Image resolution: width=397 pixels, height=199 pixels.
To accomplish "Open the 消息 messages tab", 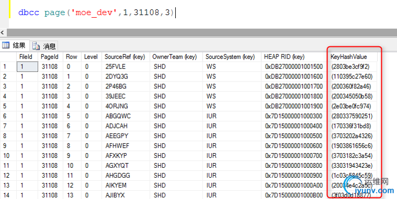I will coord(44,46).
